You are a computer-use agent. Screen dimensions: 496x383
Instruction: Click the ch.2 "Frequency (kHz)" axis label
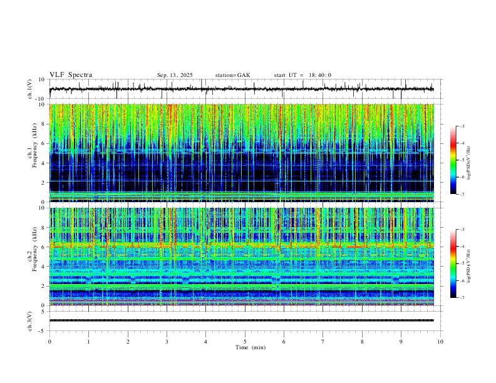(x=35, y=249)
